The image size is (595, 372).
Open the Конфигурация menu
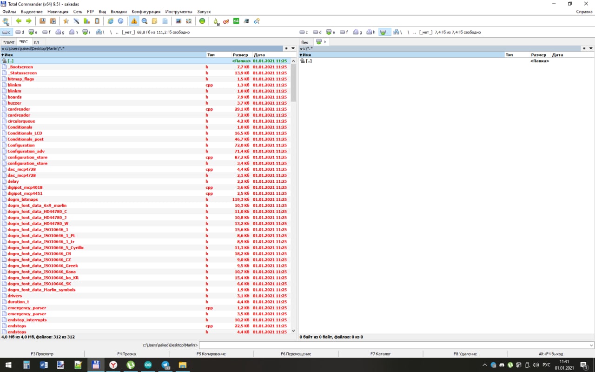[146, 11]
